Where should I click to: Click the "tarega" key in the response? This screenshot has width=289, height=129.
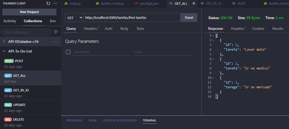(232, 87)
